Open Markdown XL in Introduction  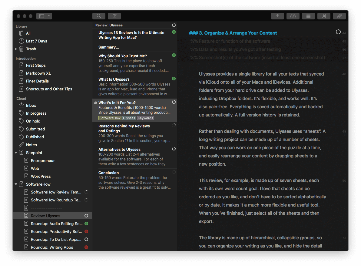(x=52, y=73)
